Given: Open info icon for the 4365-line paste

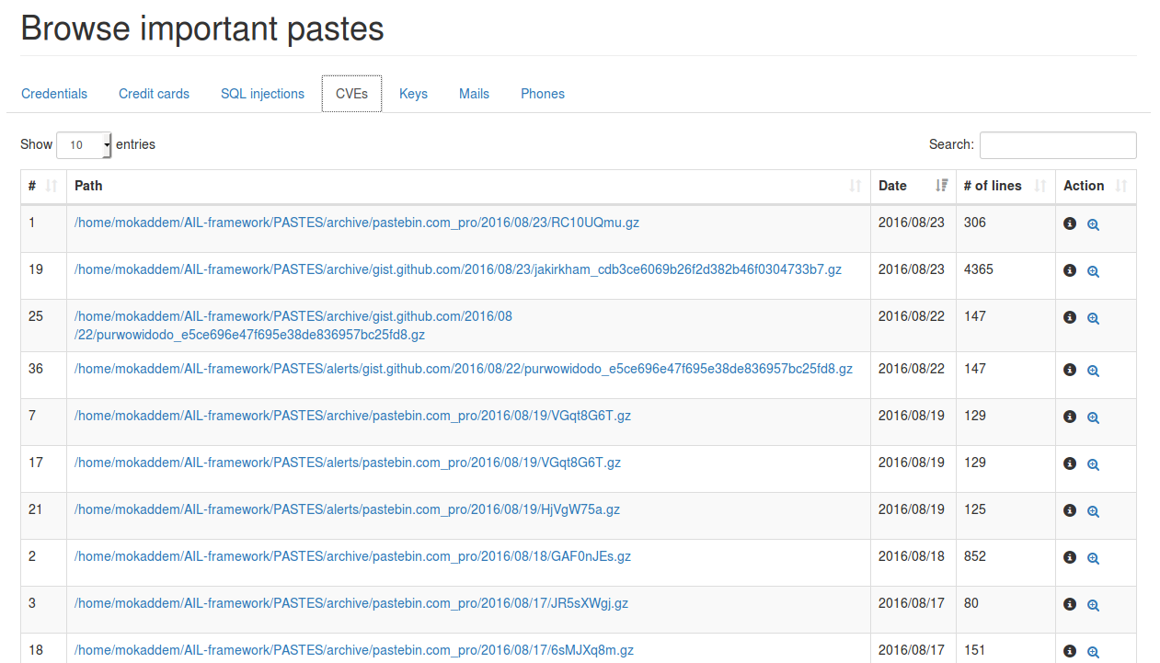Looking at the screenshot, I should [1070, 270].
